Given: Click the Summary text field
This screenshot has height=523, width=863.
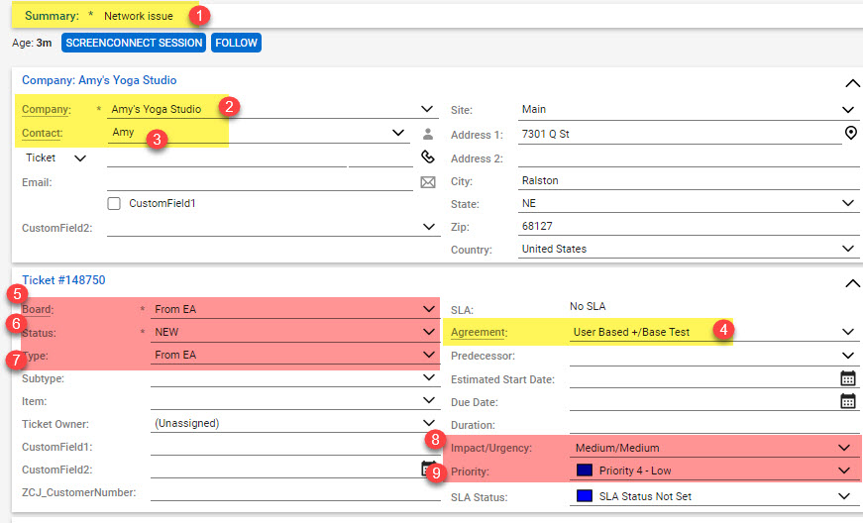Looking at the screenshot, I should click(x=495, y=16).
